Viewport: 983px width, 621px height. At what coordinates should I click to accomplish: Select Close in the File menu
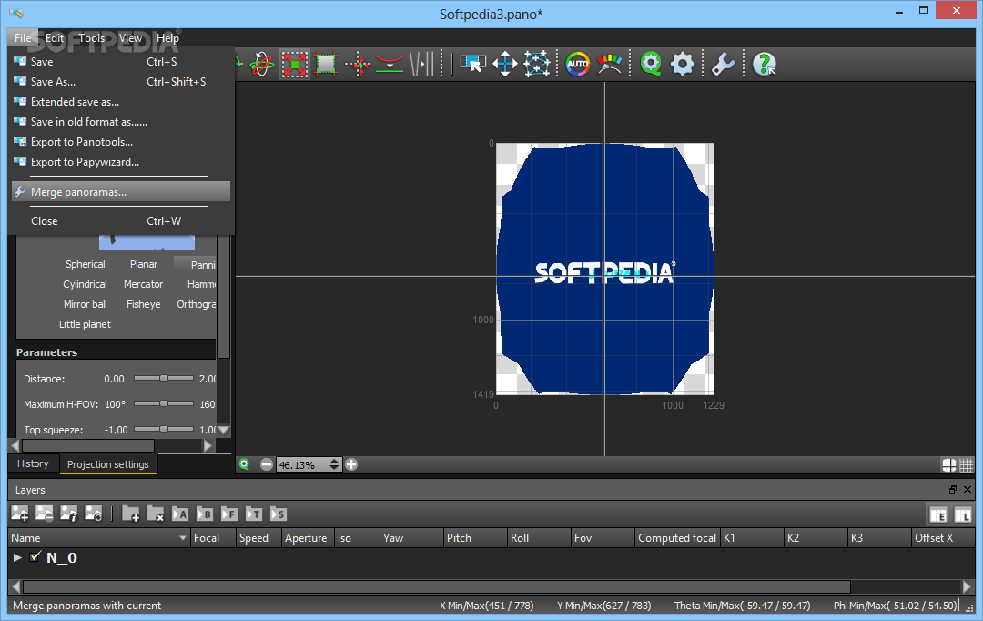pyautogui.click(x=121, y=220)
